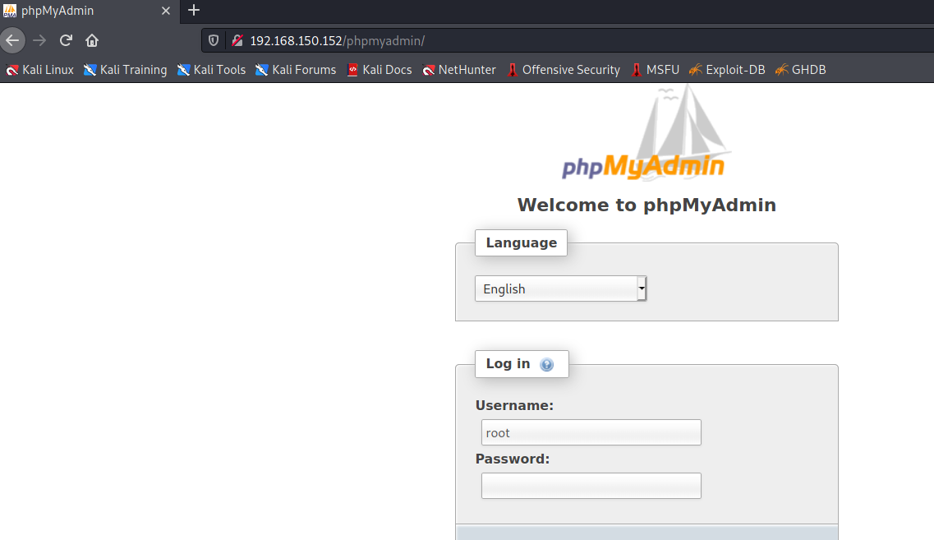This screenshot has width=934, height=540.
Task: Open the Kali Linux bookmark
Action: tap(40, 70)
